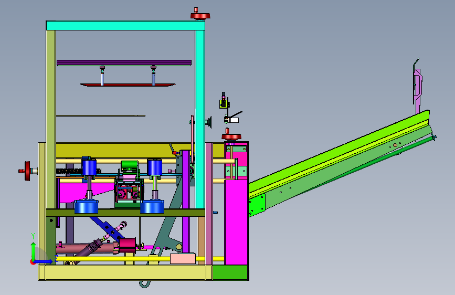This screenshot has width=455, height=295.
Task: Pick the red handwheel on the left side
Action: (27, 171)
